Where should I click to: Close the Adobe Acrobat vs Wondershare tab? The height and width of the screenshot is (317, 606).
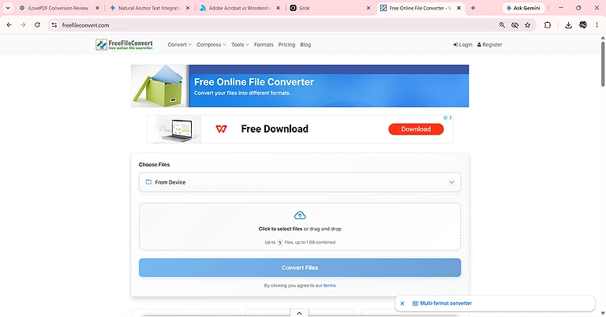(x=278, y=8)
